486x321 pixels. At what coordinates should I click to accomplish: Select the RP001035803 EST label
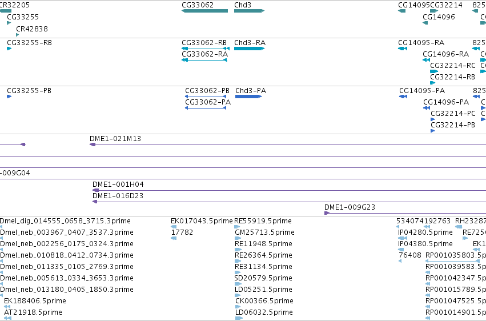click(456, 255)
